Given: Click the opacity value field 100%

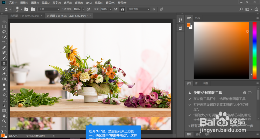Looking at the screenshot, I should coord(77,9).
